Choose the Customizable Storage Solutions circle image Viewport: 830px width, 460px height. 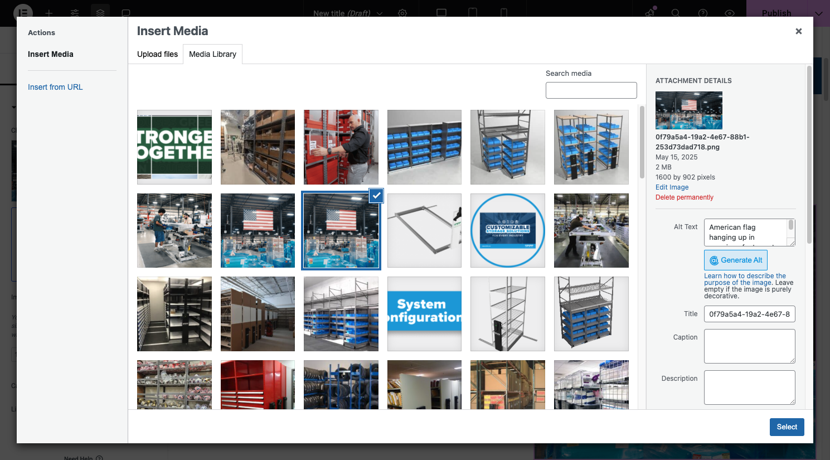click(x=508, y=231)
